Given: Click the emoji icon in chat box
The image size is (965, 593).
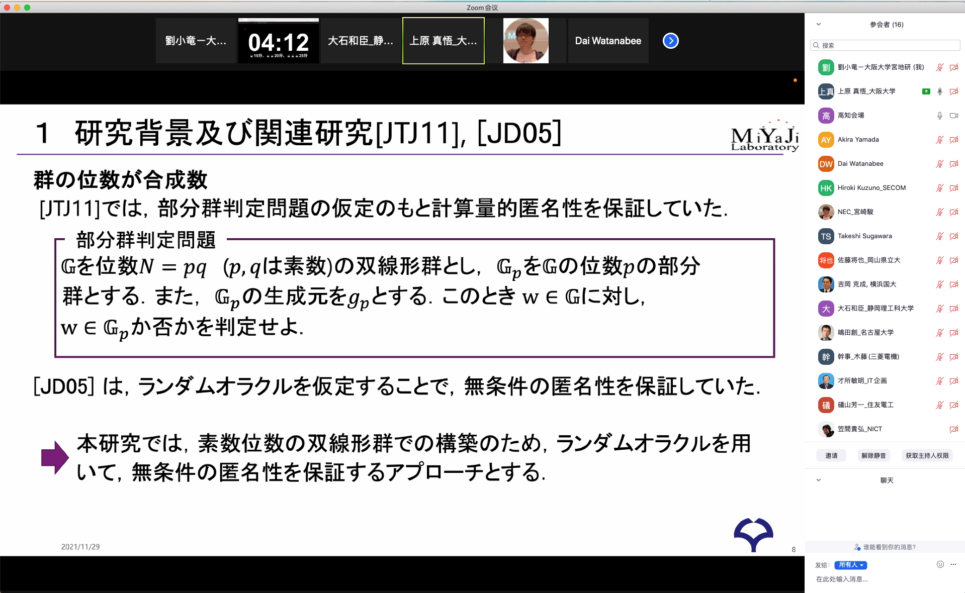Looking at the screenshot, I should tap(940, 564).
